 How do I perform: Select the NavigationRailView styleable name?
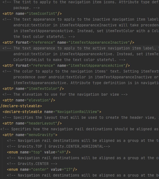click(x=77, y=112)
